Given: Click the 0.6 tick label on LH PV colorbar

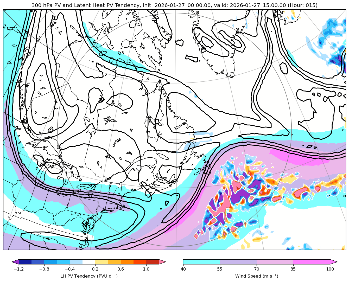Looking at the screenshot, I should click(x=121, y=269).
